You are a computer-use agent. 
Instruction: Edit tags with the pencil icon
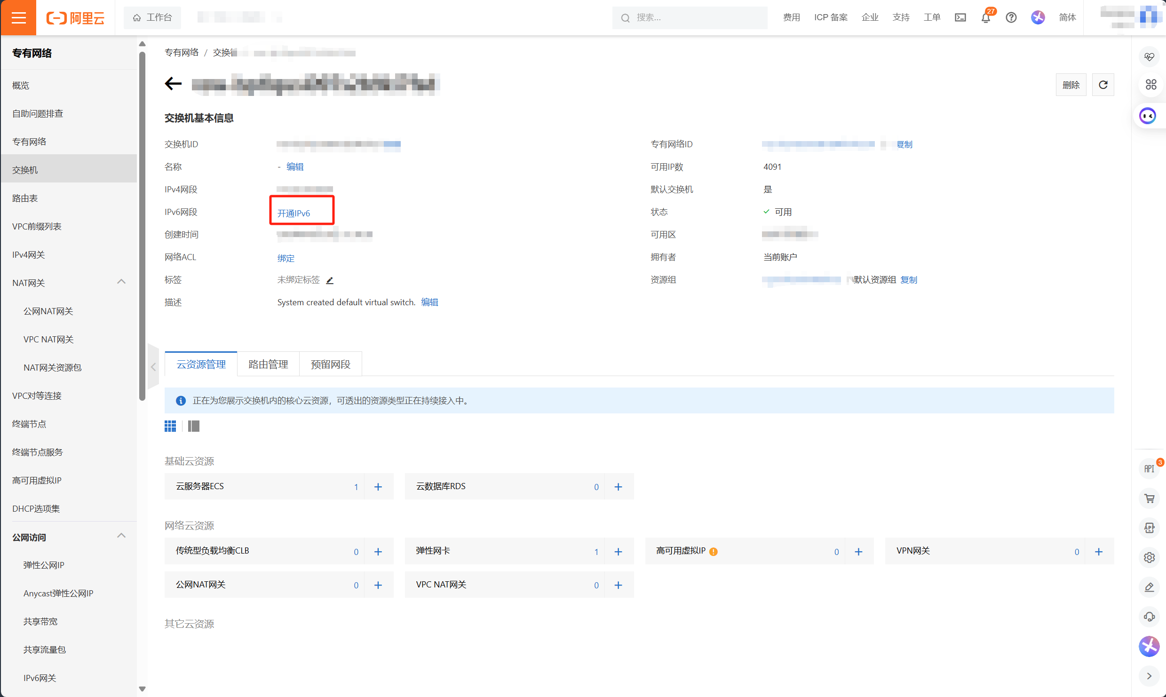point(330,280)
